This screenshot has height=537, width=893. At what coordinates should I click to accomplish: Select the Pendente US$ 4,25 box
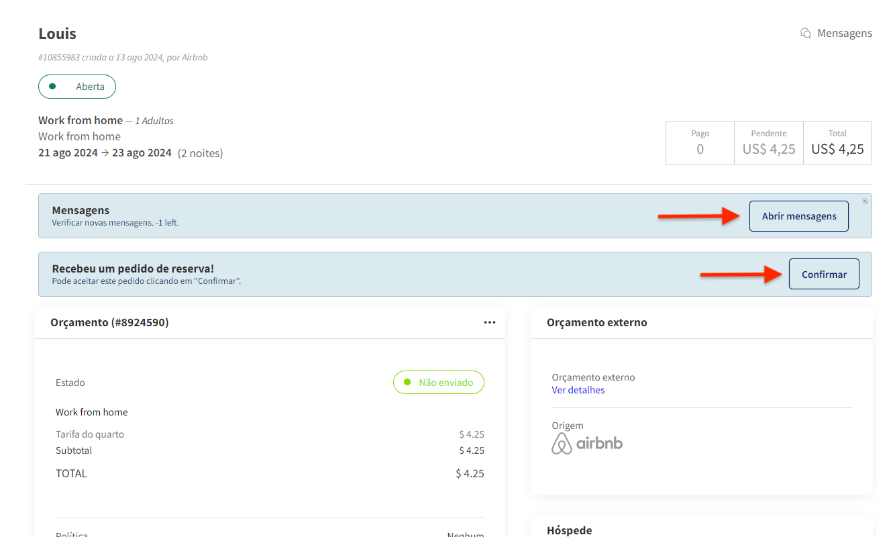click(769, 142)
